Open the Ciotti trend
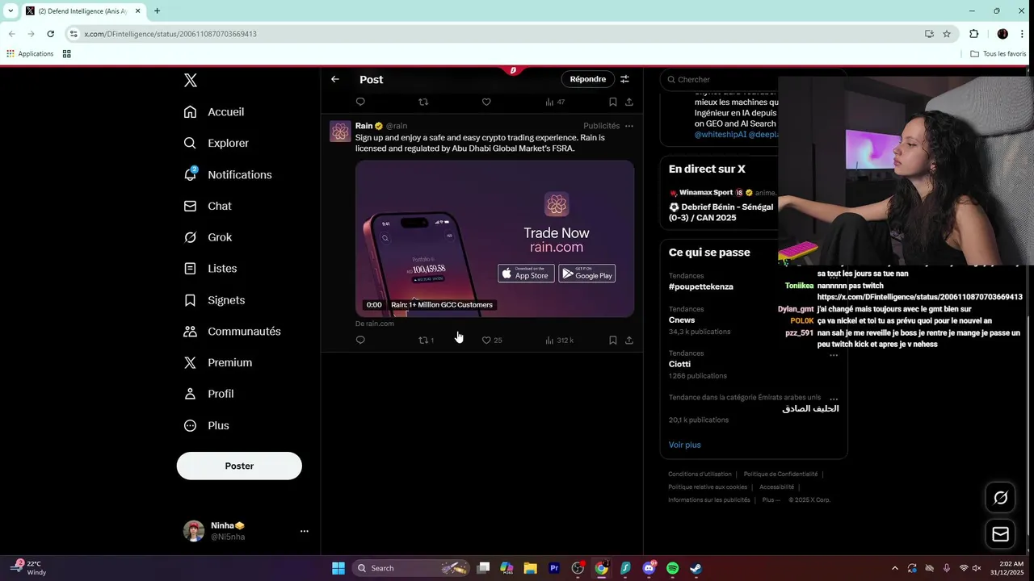 pyautogui.click(x=679, y=364)
